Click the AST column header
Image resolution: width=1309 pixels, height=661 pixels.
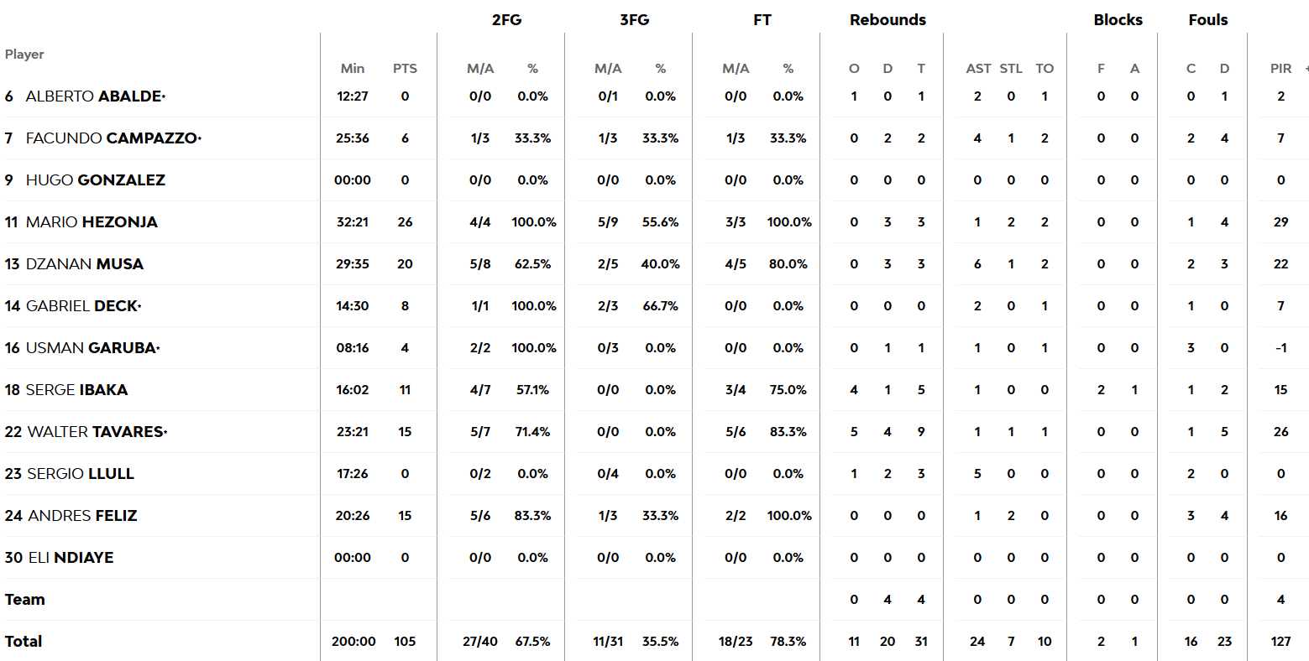click(978, 69)
